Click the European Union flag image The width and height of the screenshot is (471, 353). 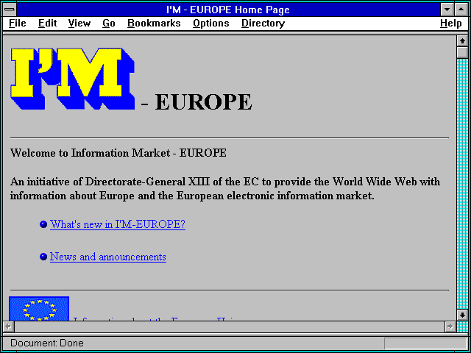tap(39, 309)
